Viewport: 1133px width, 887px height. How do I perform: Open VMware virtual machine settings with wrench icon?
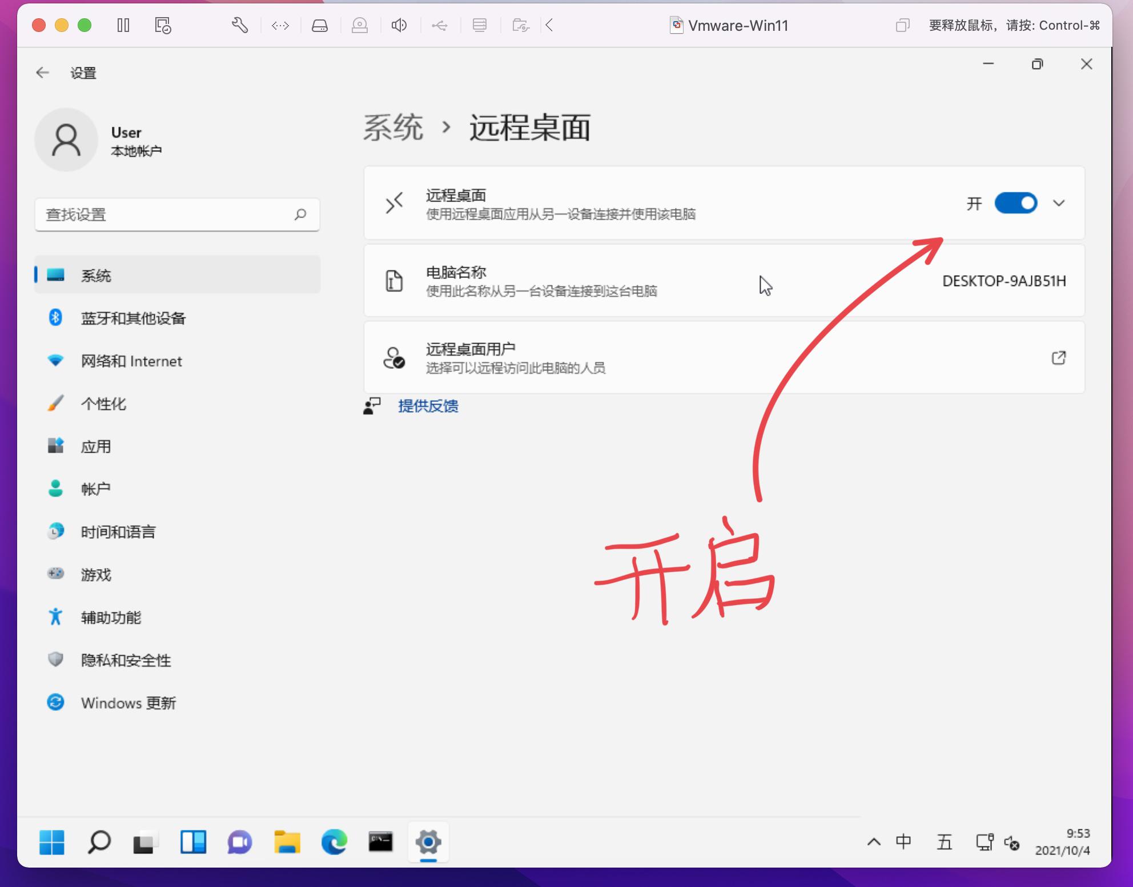coord(240,26)
